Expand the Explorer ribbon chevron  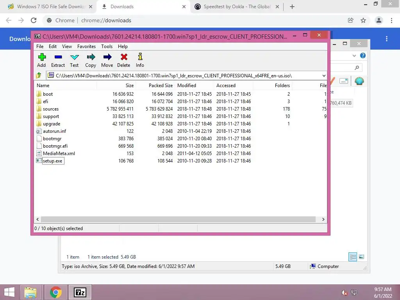pyautogui.click(x=354, y=55)
